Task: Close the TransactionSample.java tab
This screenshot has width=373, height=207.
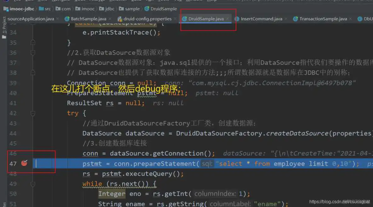Action: click(351, 19)
